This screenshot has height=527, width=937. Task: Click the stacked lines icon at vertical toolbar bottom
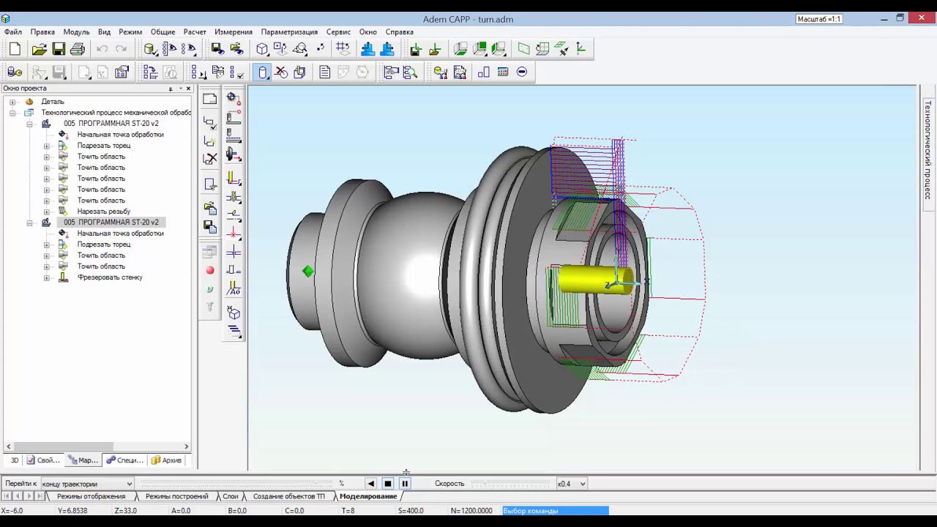(x=234, y=331)
